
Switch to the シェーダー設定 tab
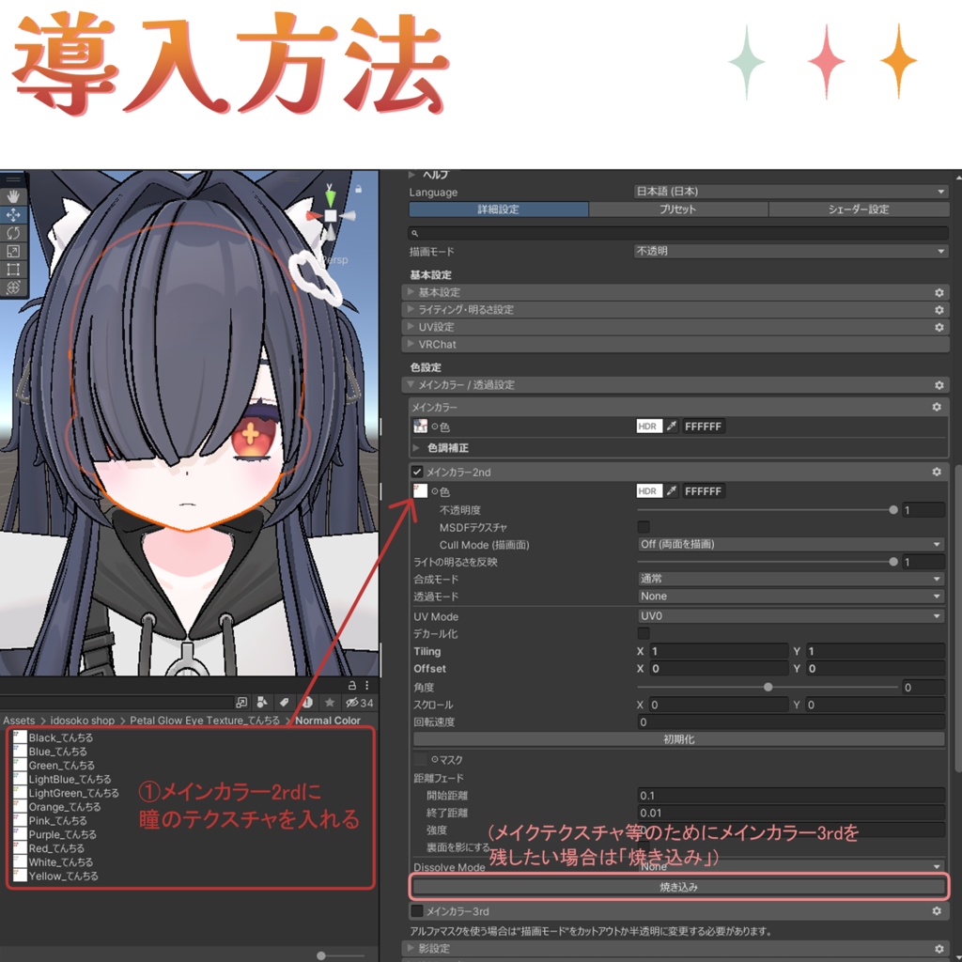tap(859, 209)
